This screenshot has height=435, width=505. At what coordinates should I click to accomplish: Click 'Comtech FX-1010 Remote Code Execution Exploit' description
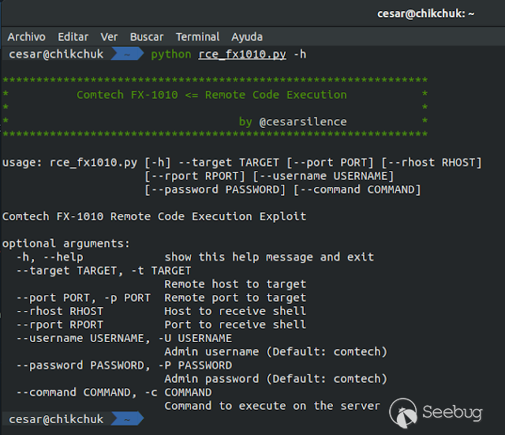click(x=155, y=216)
